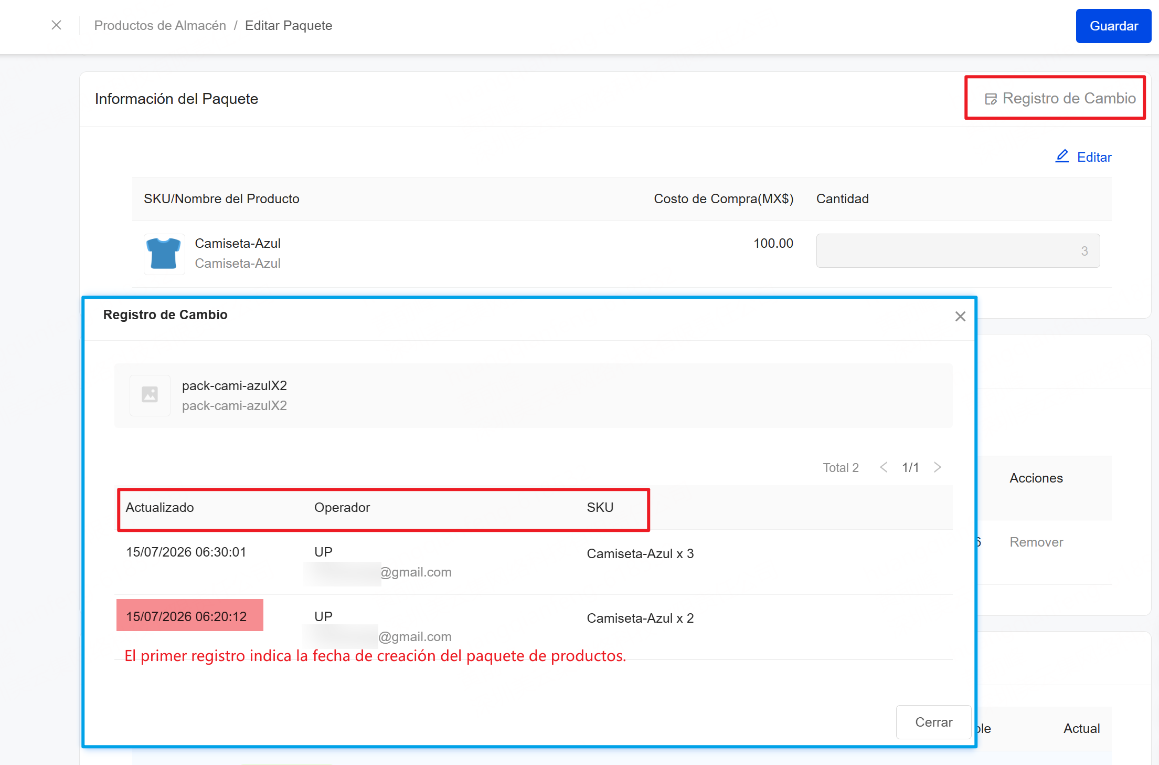Open Registro de Cambio log link

tap(1061, 98)
